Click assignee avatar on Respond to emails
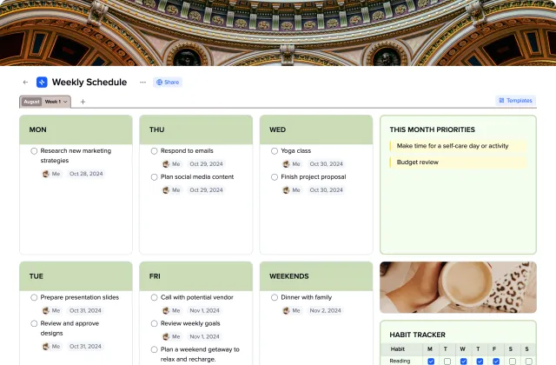Viewport: 556px width, 365px height. pyautogui.click(x=166, y=164)
